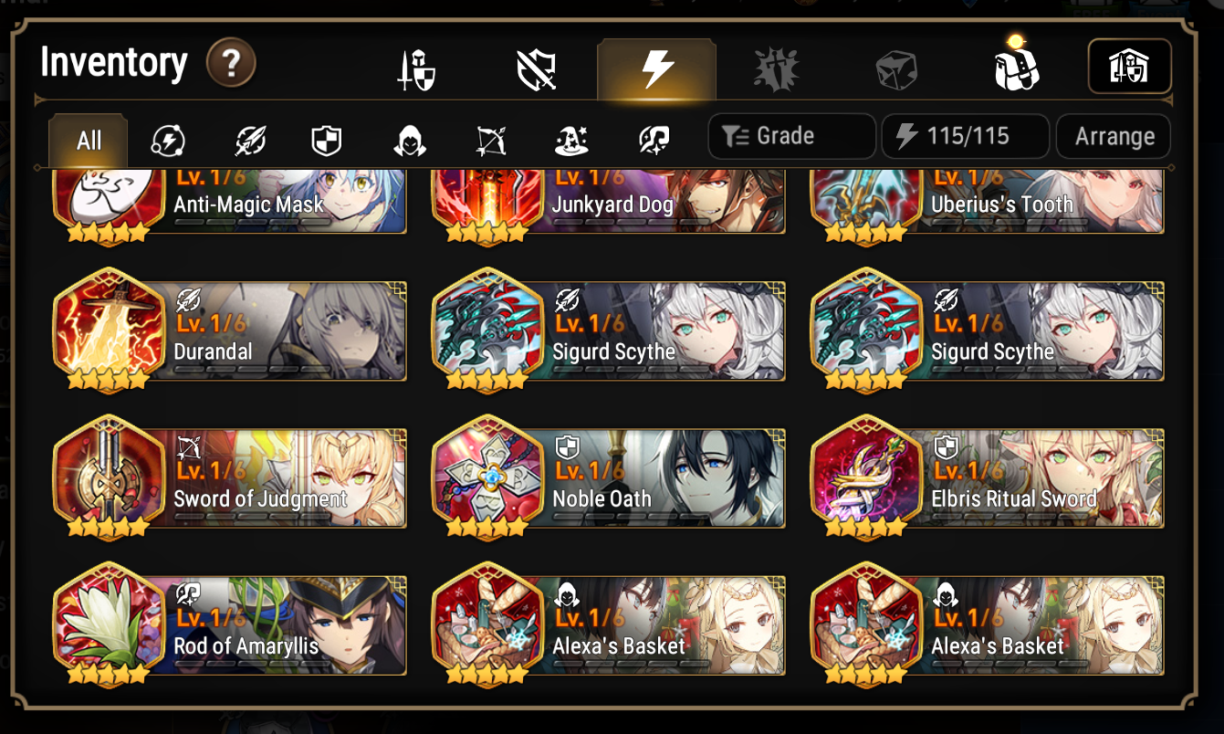Open the Inventory help question mark
1224x734 pixels.
[x=231, y=64]
